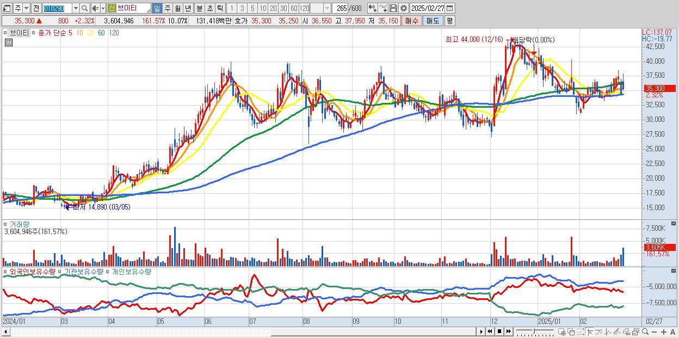Click the 60 interval button
The image size is (679, 338).
(x=294, y=8)
